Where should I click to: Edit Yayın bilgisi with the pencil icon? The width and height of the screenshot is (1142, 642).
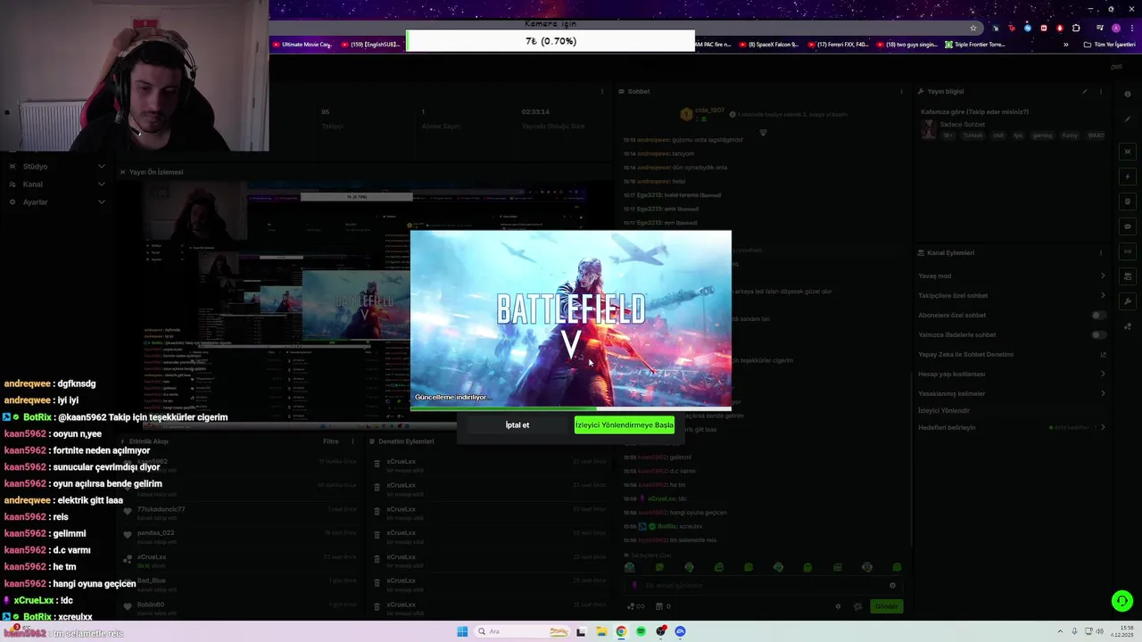point(1085,91)
